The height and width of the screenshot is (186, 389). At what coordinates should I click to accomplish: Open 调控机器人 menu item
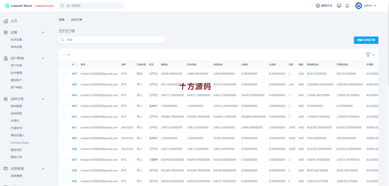(x=18, y=135)
